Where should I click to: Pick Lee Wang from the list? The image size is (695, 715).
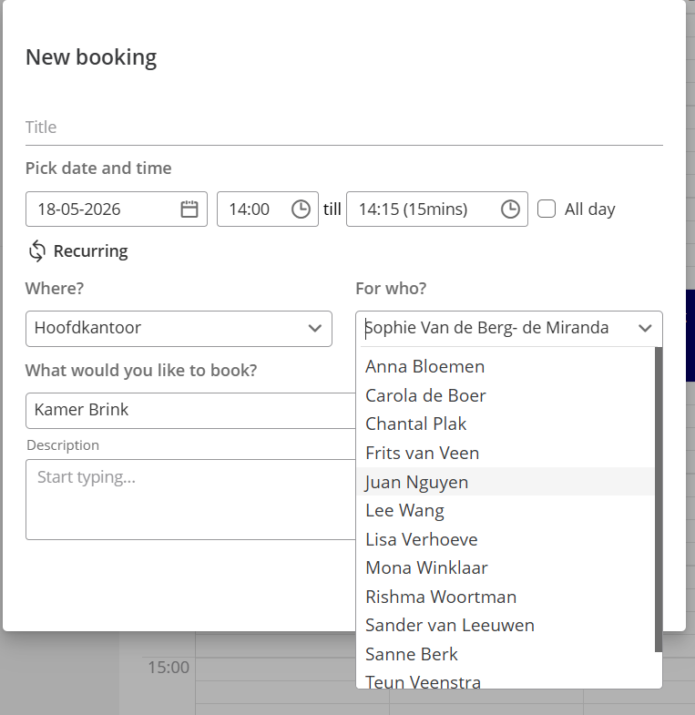coord(506,510)
